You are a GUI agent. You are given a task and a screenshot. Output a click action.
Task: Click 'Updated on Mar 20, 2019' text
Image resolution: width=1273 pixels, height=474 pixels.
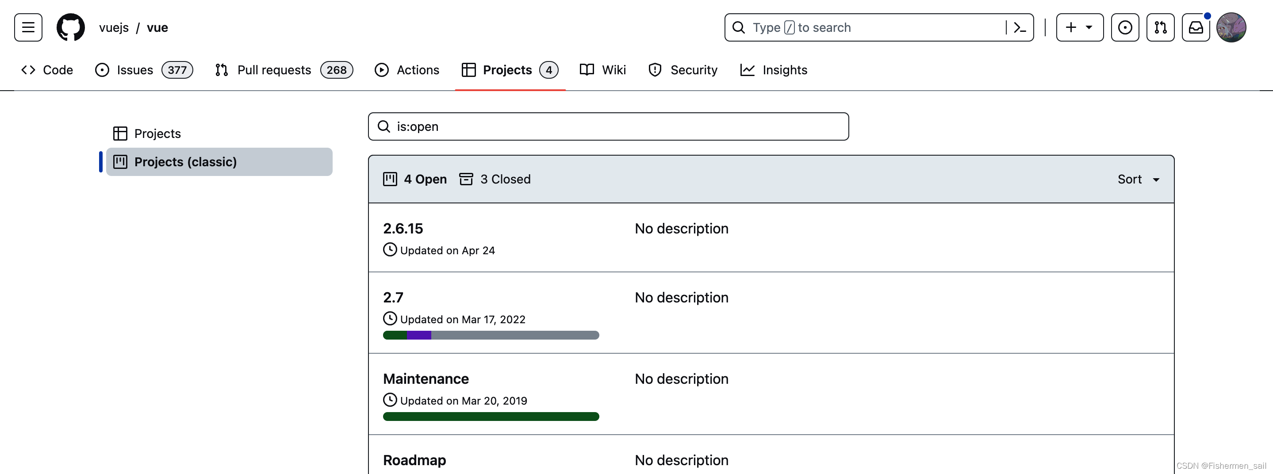464,401
